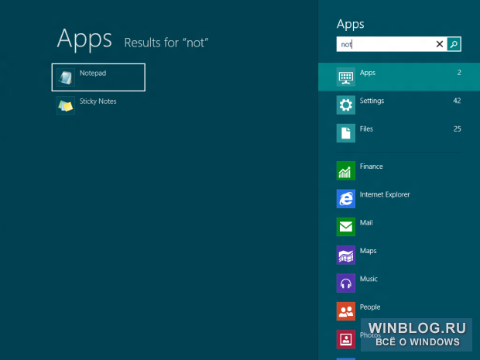This screenshot has height=360, width=480.
Task: Search in "Music" app label
Action: tap(369, 279)
